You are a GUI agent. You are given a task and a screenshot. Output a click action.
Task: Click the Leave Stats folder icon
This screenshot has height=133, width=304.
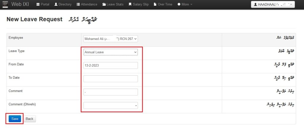coord(104,4)
